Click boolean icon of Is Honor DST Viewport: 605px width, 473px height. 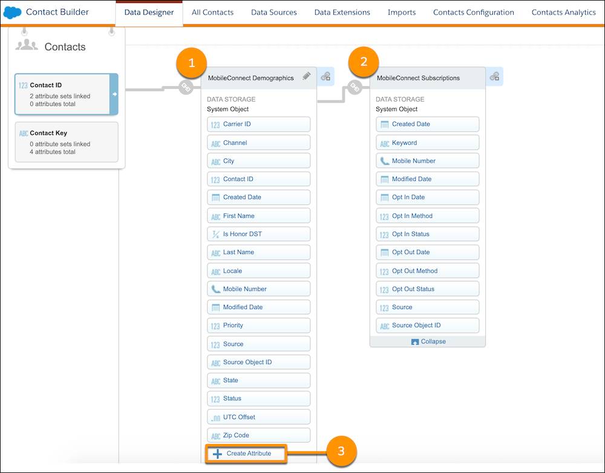tap(216, 234)
